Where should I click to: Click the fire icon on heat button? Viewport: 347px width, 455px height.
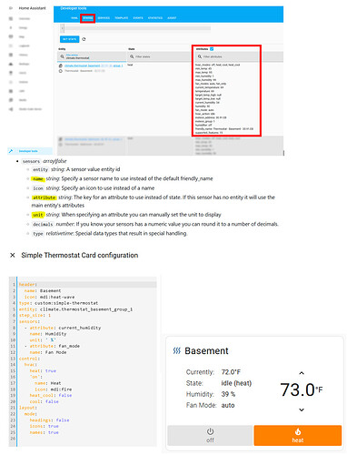[x=298, y=431]
